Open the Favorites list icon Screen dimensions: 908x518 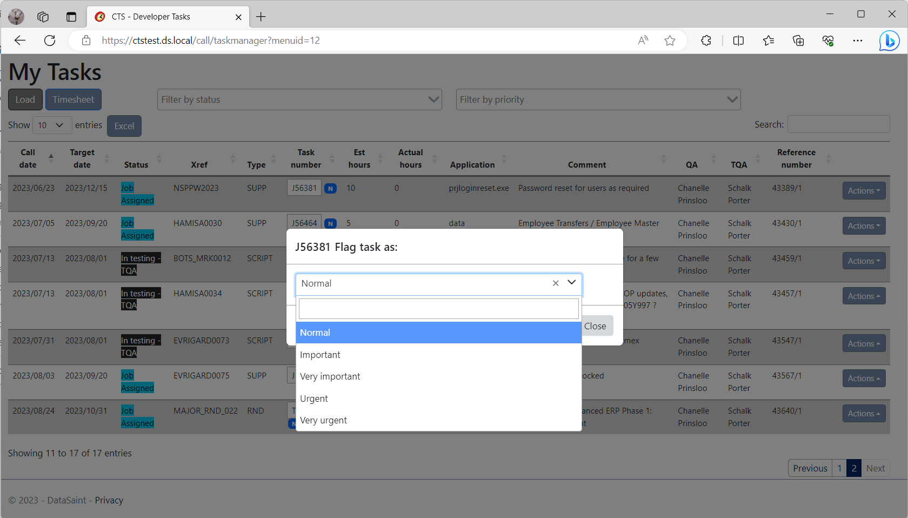tap(769, 41)
